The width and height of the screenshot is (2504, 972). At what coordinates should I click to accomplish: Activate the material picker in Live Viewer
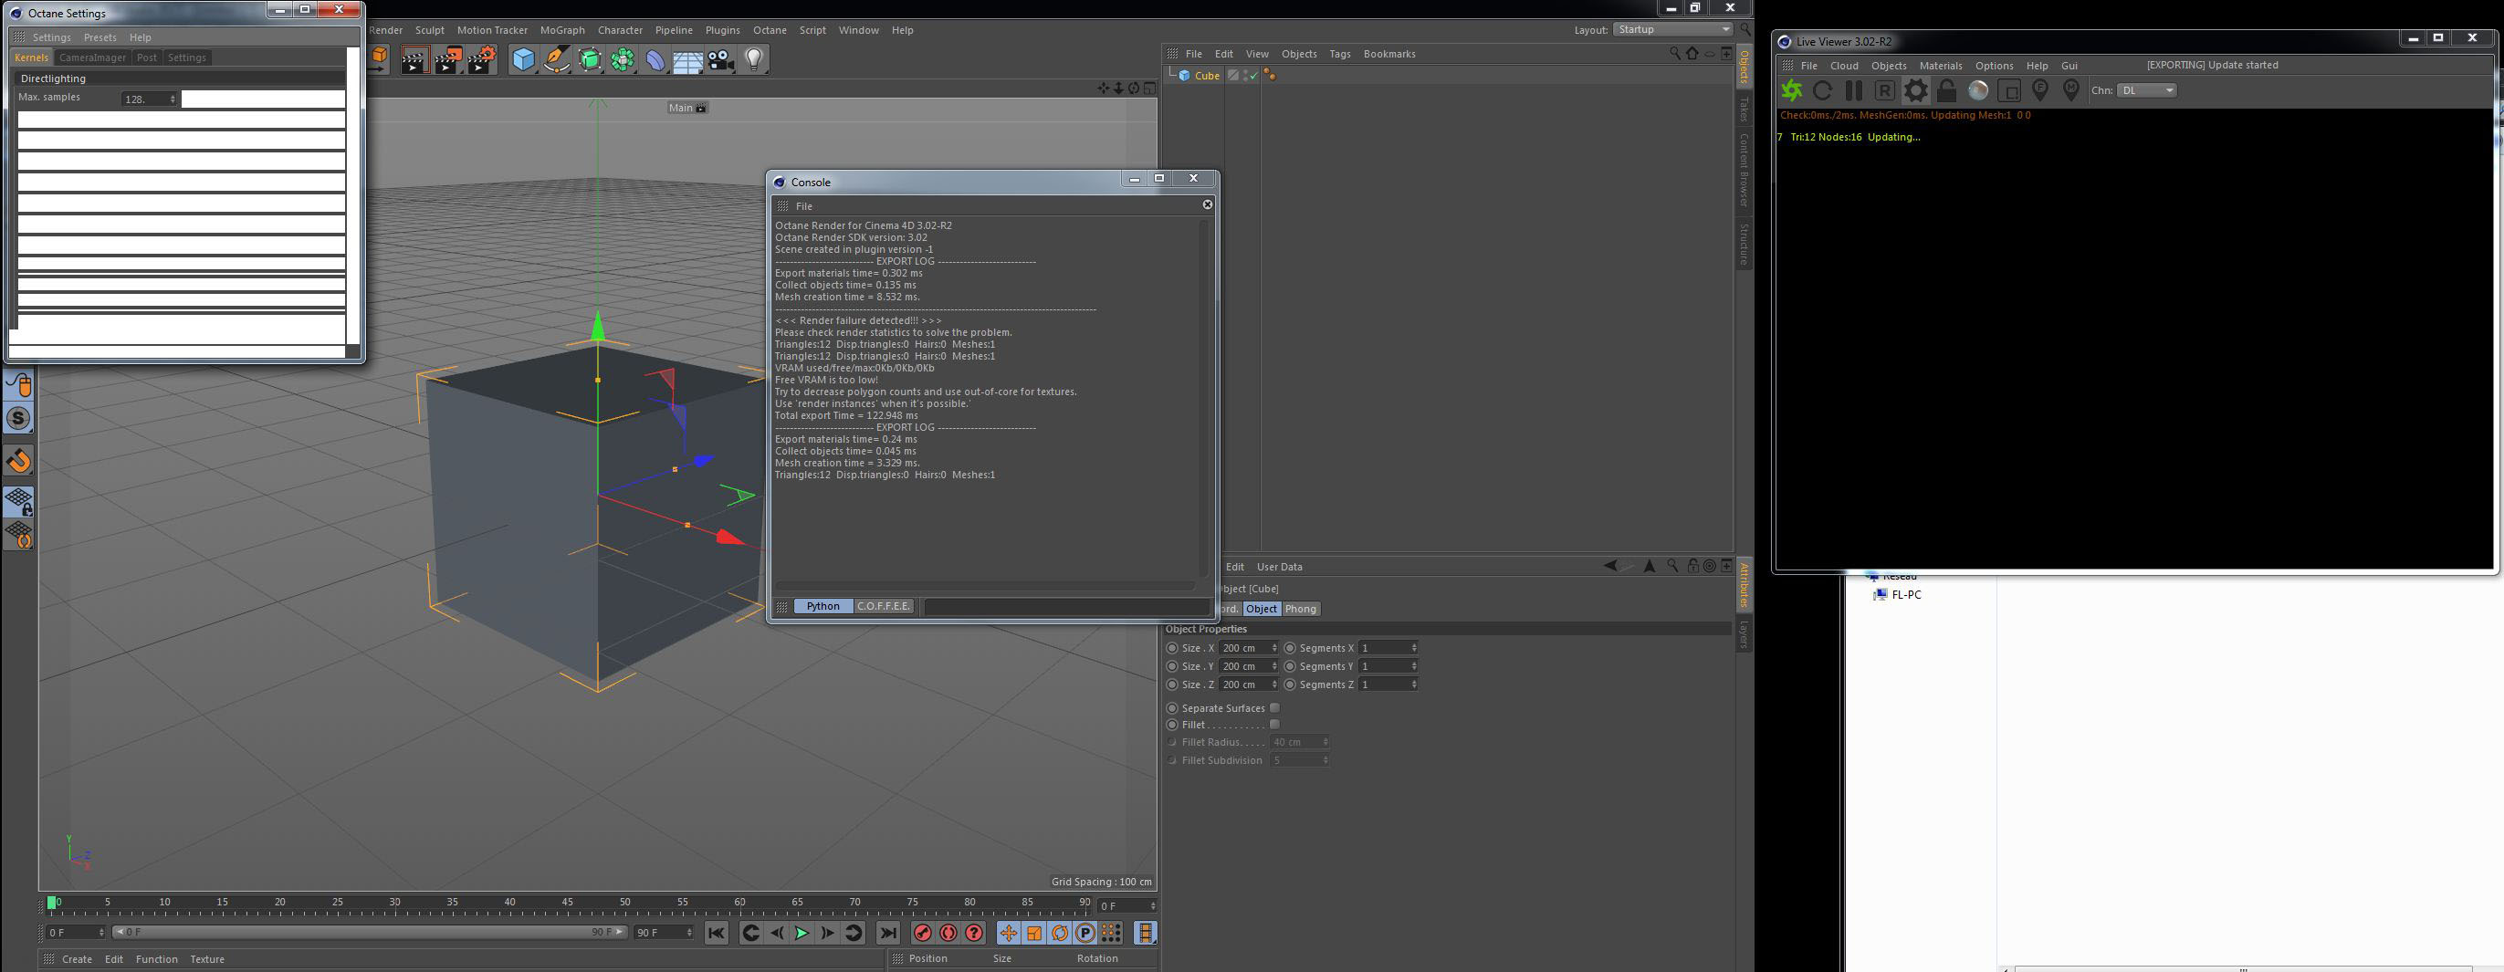[2071, 90]
